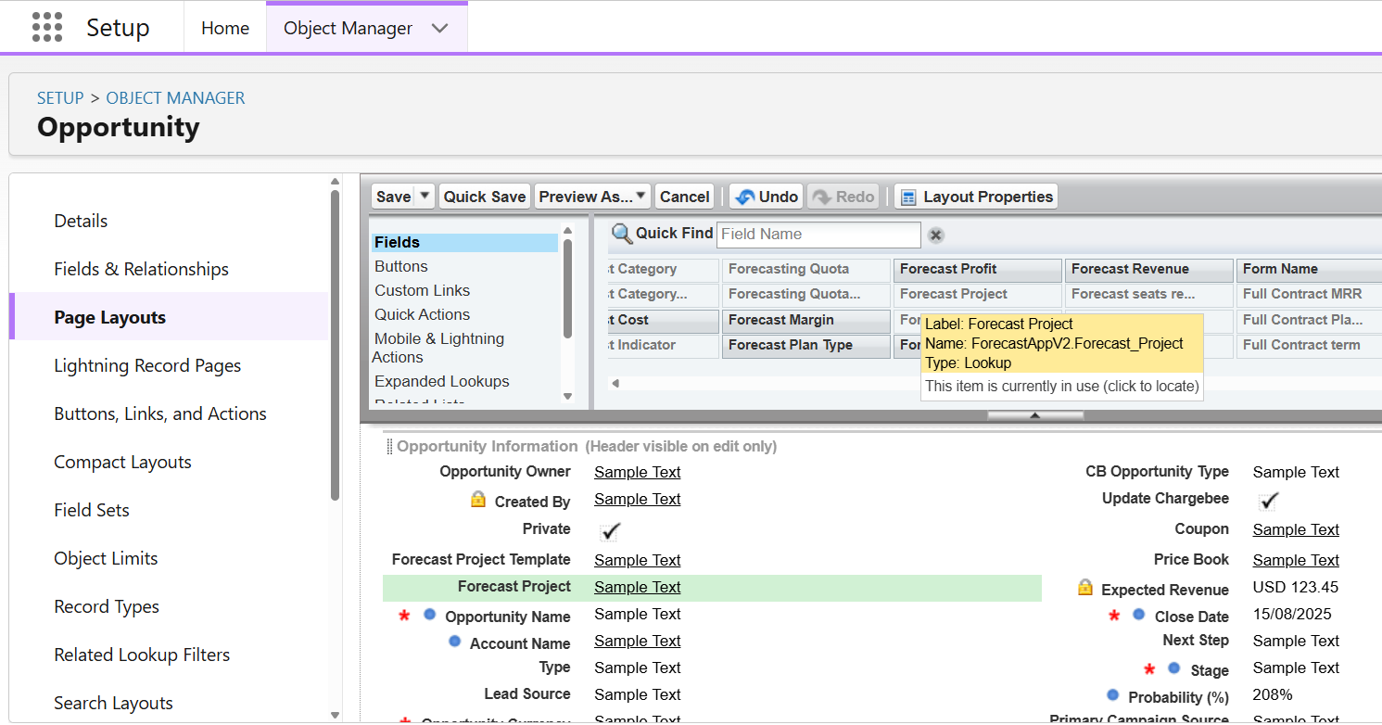The width and height of the screenshot is (1382, 725).
Task: Expand the Object Manager tab chevron menu
Action: point(440,28)
